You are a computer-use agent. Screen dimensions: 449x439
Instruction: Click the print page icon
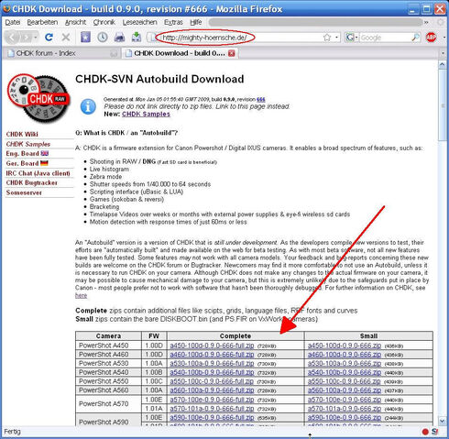(x=119, y=38)
